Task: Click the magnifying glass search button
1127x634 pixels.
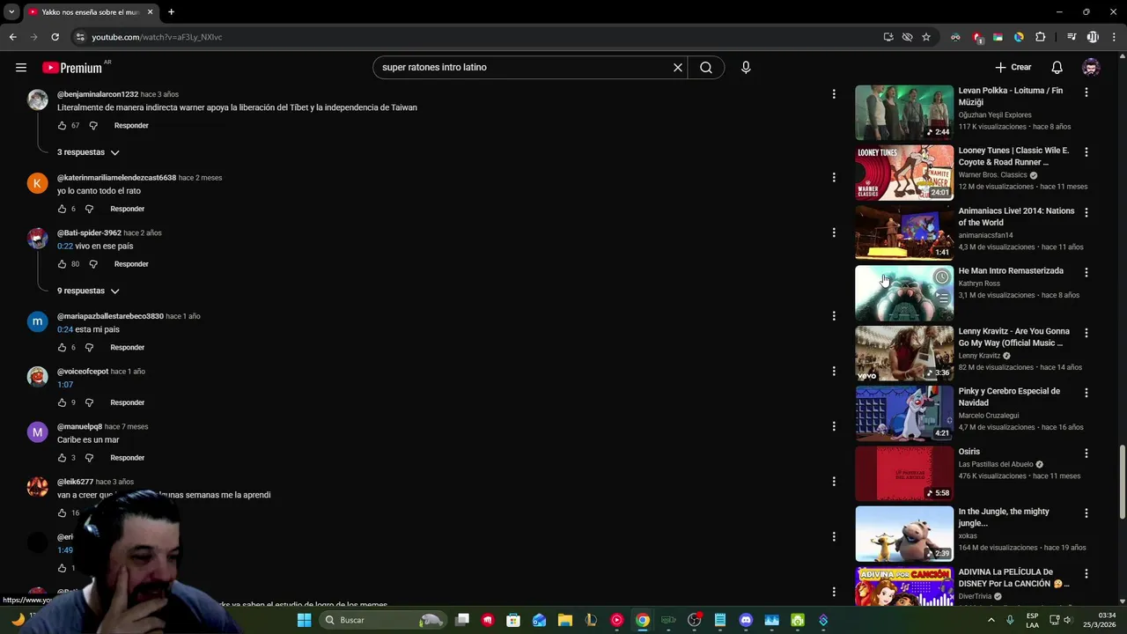Action: 706,67
